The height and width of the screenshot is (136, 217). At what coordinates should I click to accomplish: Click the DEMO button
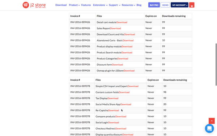point(165,5)
